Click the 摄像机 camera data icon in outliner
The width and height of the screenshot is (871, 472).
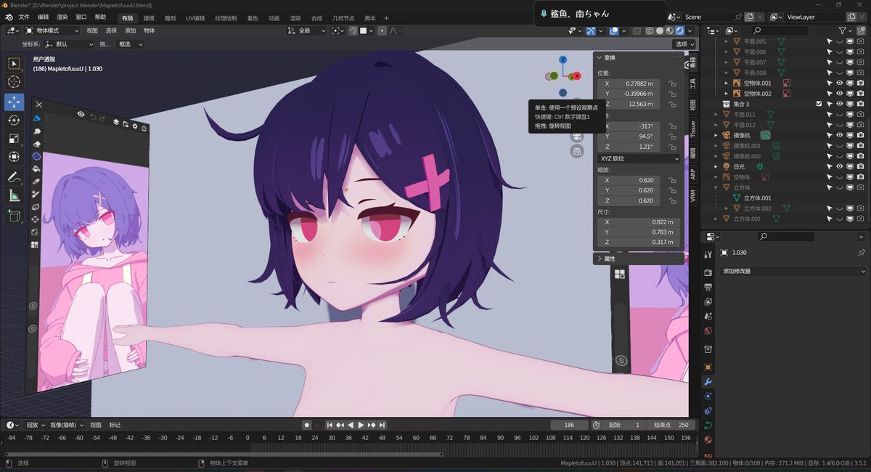point(765,135)
